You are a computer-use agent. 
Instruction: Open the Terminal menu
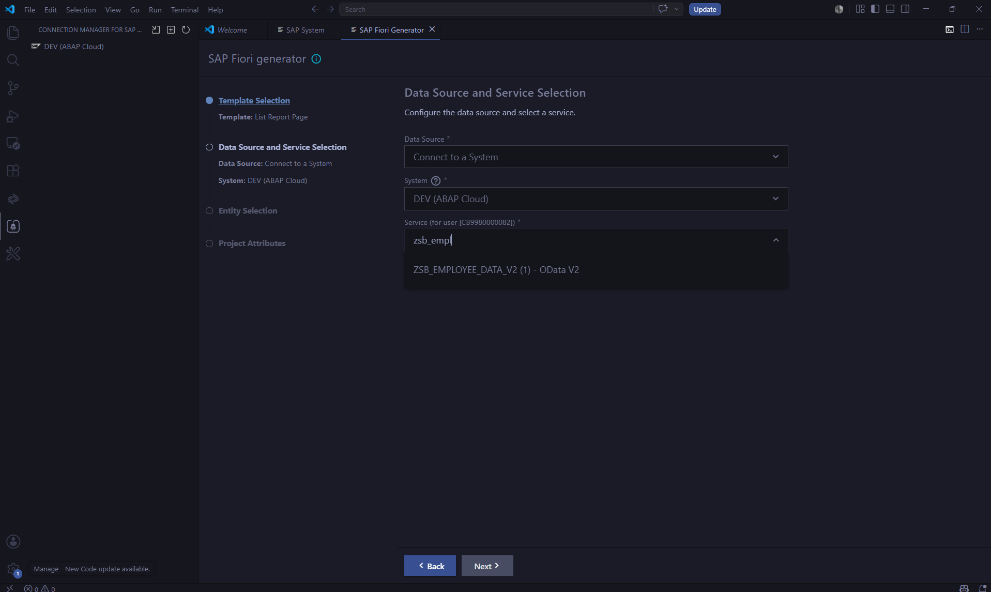tap(185, 10)
